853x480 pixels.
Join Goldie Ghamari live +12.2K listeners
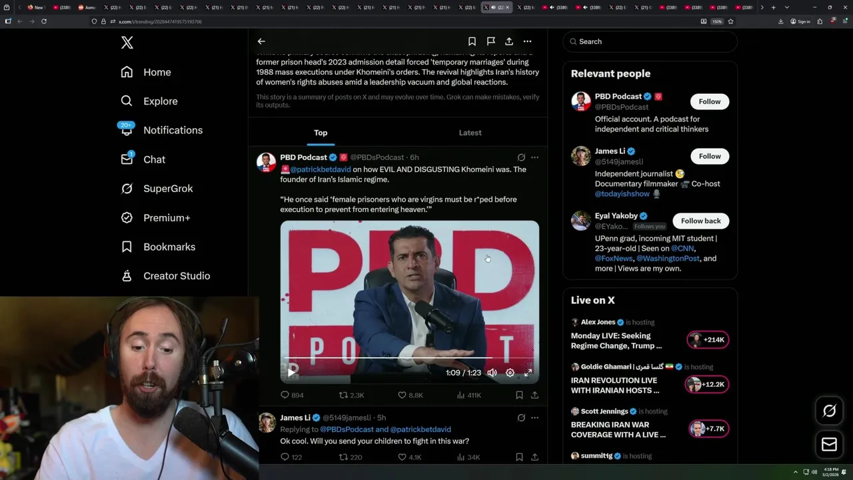(x=706, y=385)
